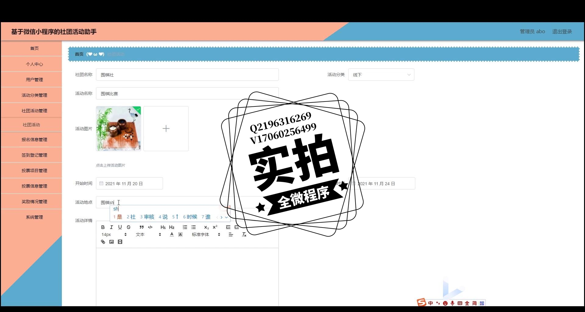Apply subscript formatting
The width and height of the screenshot is (585, 312).
(207, 227)
